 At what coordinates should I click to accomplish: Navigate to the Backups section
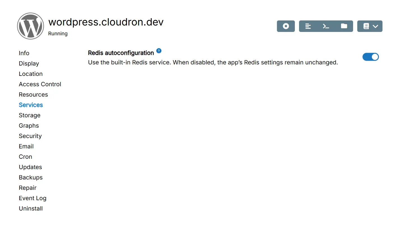(31, 177)
